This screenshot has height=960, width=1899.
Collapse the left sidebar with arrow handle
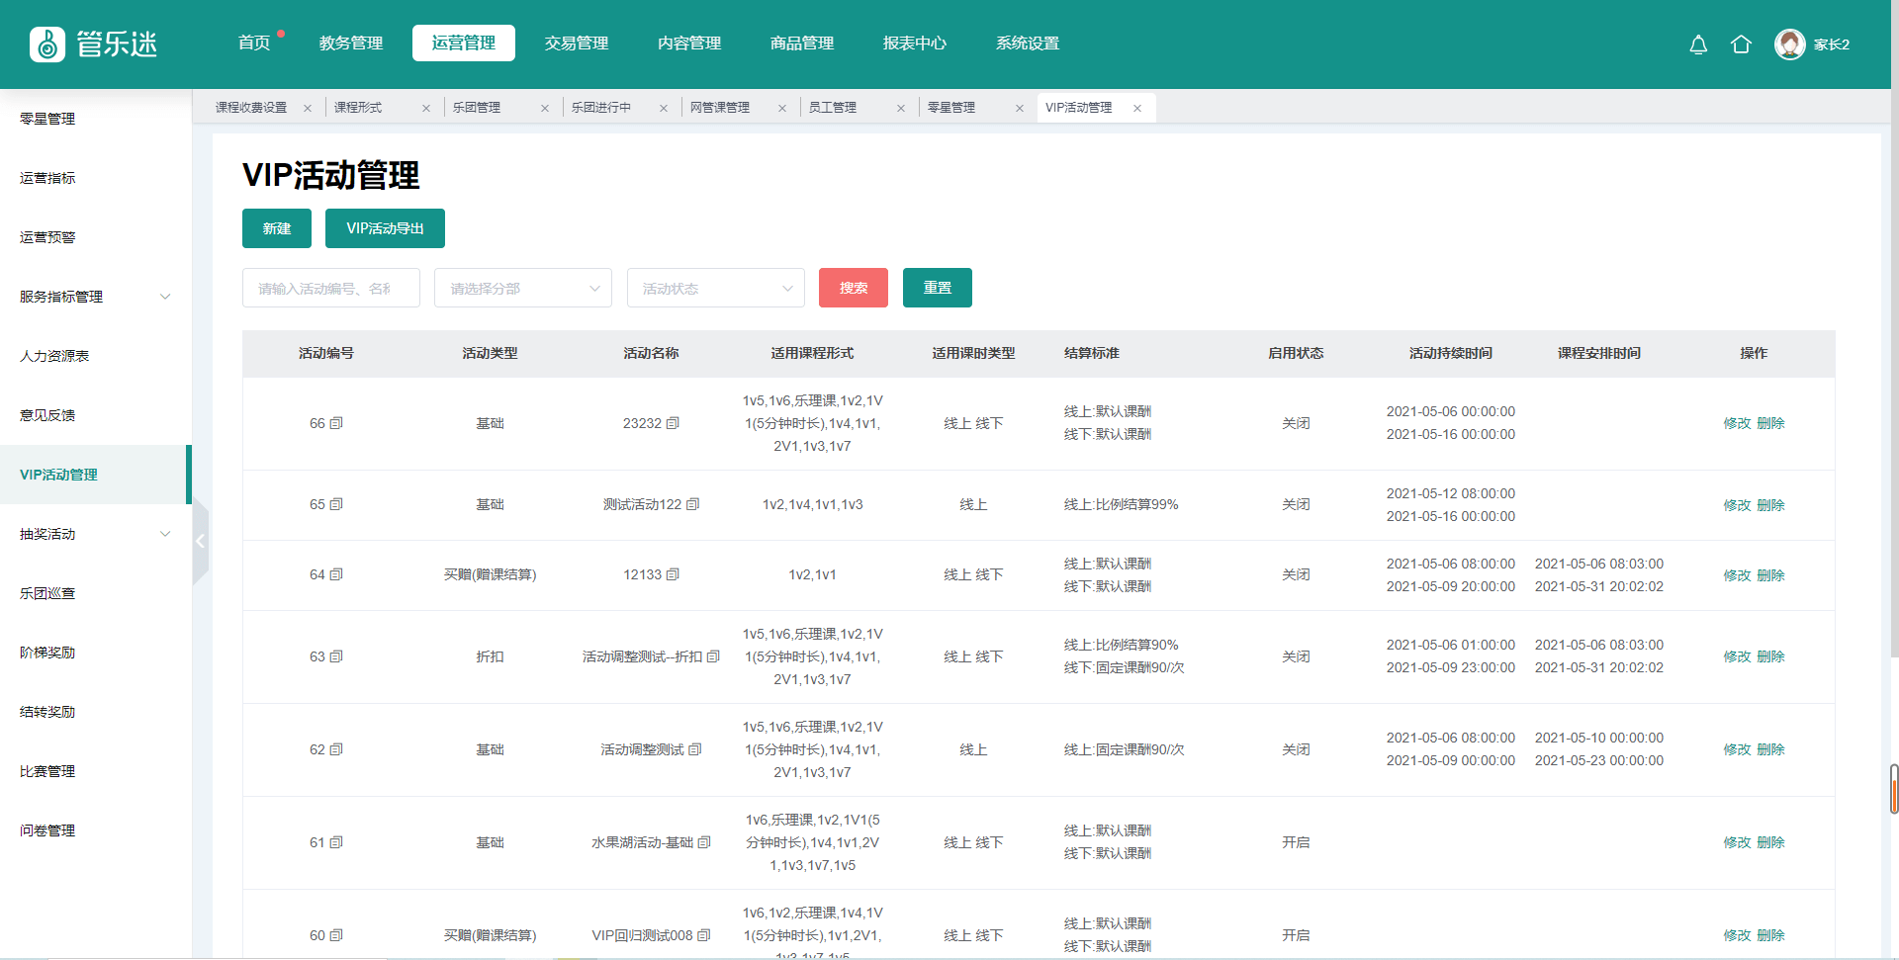click(201, 541)
